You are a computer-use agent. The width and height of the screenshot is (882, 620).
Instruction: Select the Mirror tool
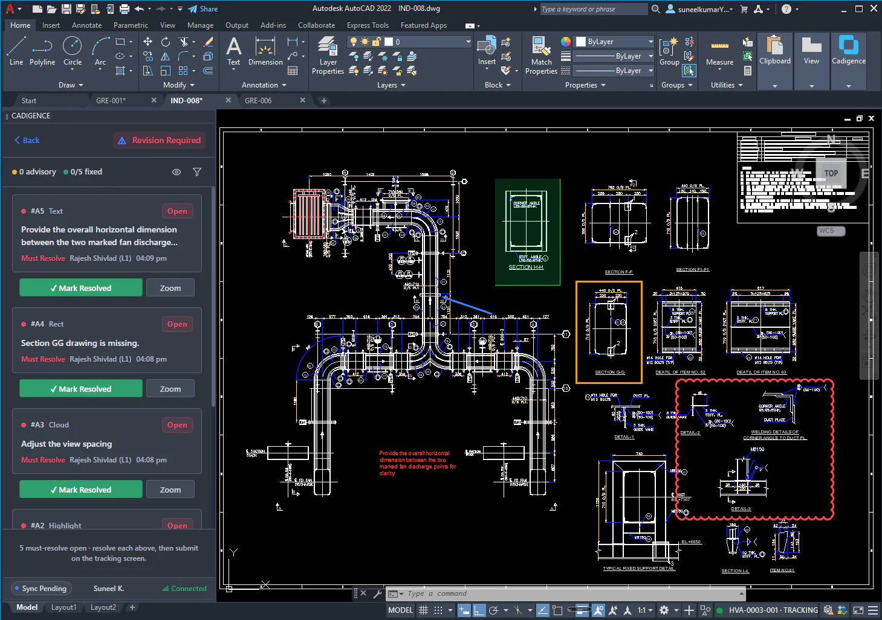[165, 56]
